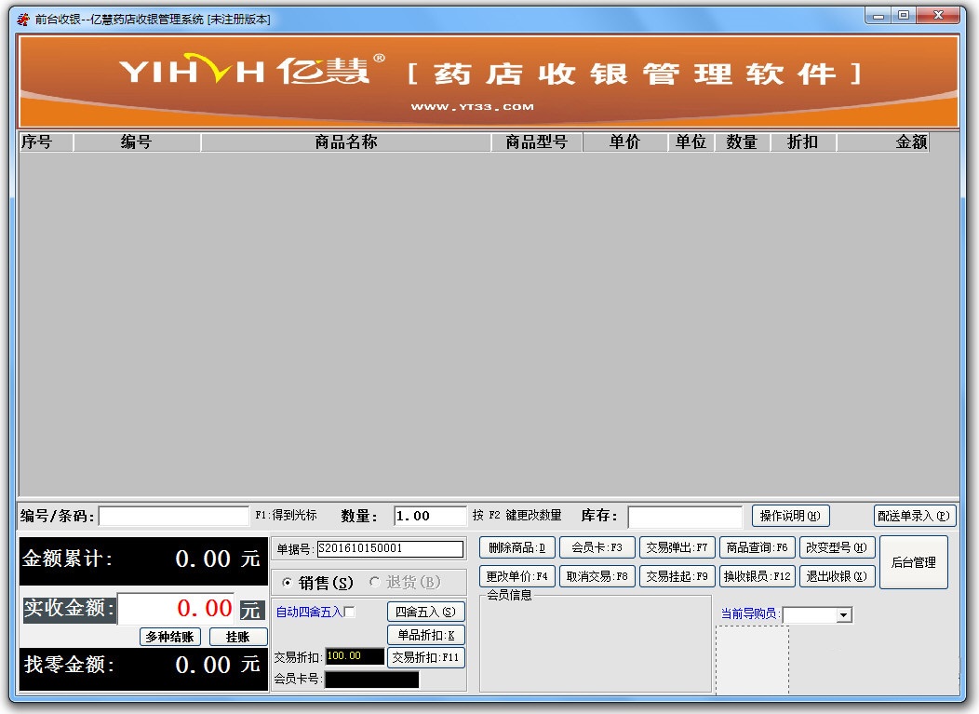Click the 金额累计 total display

click(143, 559)
